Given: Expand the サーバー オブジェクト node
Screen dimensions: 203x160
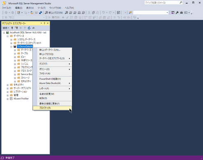Looking at the screenshot, I should point(8,88).
